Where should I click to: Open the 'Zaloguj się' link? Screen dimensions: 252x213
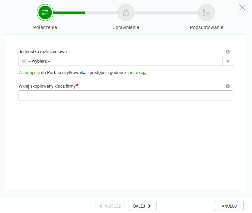29,72
